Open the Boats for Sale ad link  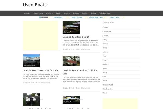(x=77, y=17)
